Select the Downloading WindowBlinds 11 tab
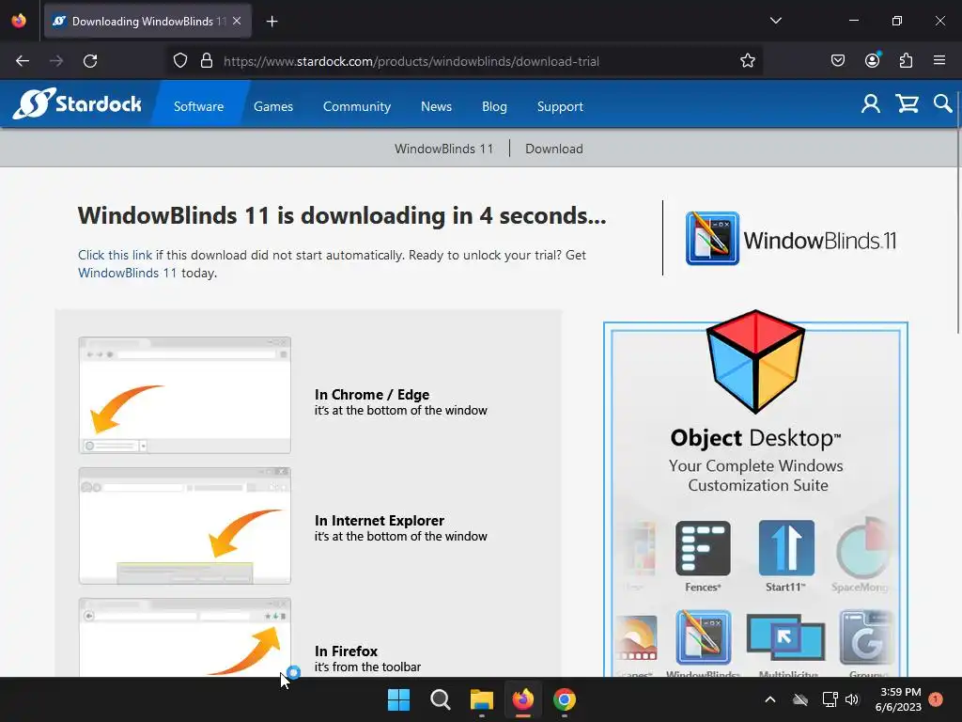The width and height of the screenshot is (962, 722). click(147, 21)
